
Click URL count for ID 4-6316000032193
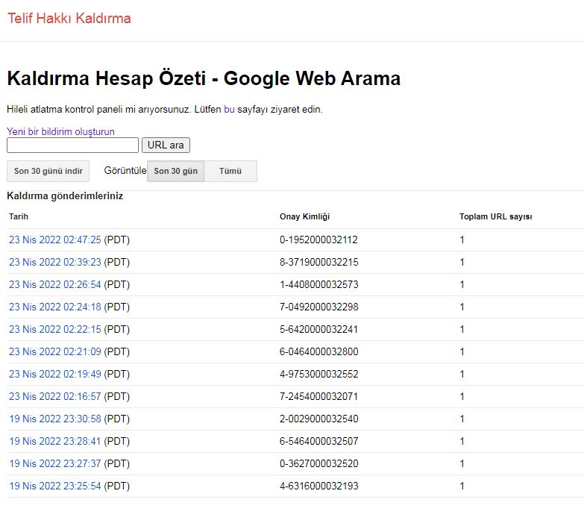462,486
